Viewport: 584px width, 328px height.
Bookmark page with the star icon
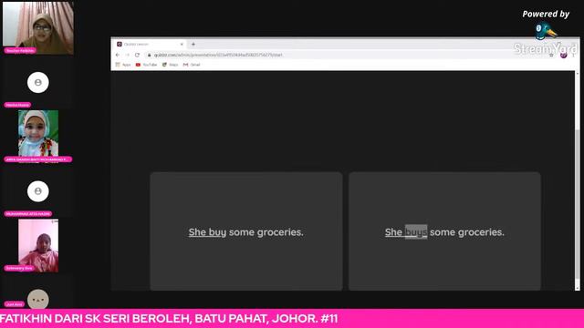pyautogui.click(x=551, y=55)
